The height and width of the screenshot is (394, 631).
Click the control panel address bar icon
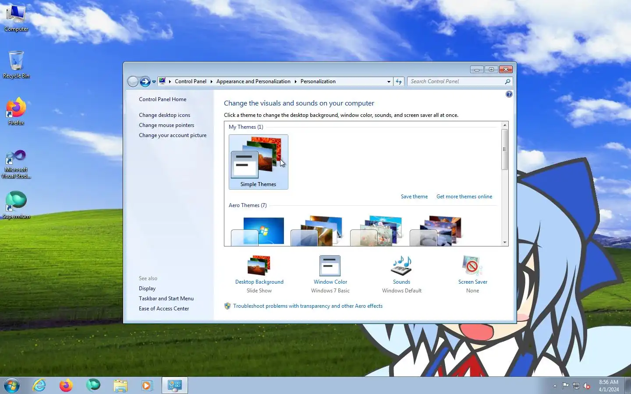pos(162,81)
